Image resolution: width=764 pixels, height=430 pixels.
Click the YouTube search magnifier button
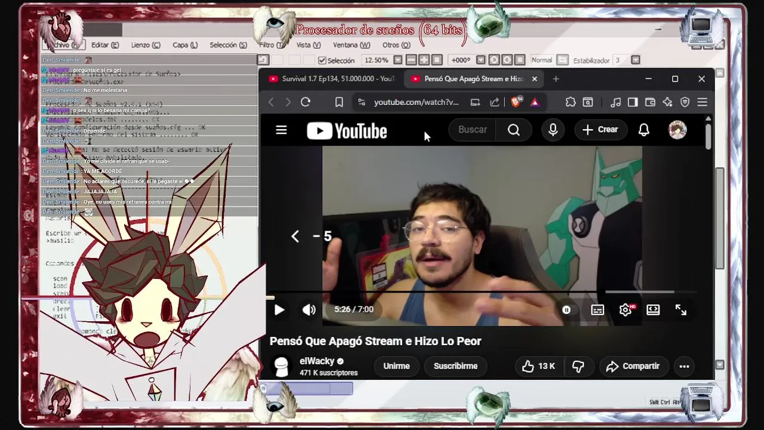coord(514,130)
